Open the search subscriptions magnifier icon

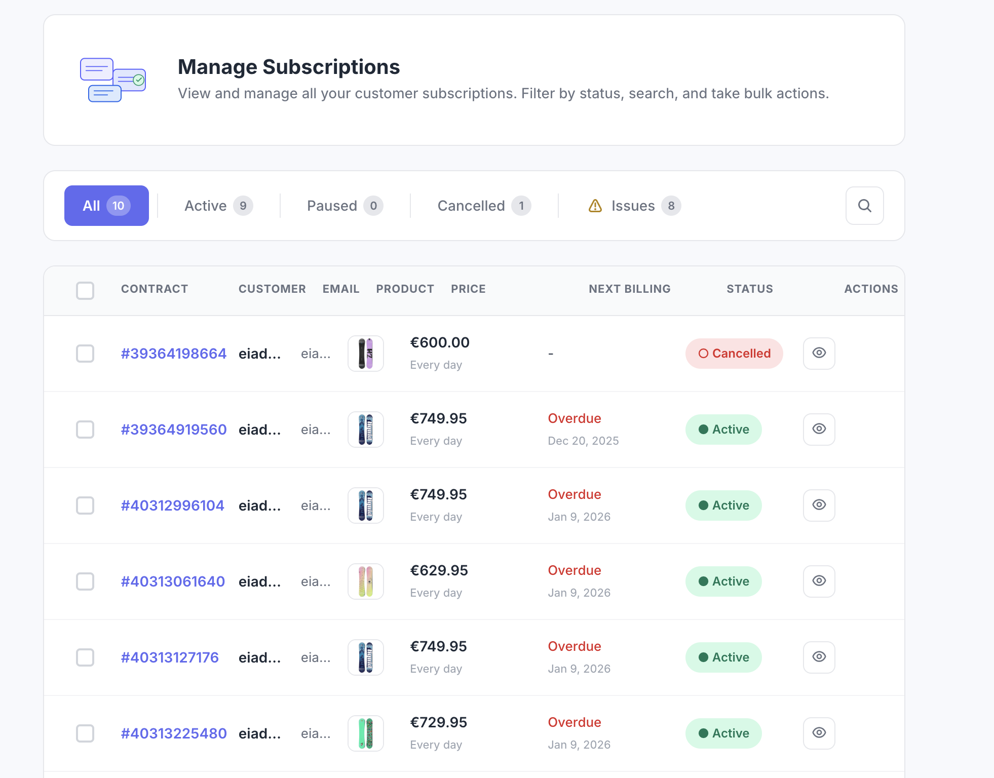click(x=864, y=206)
